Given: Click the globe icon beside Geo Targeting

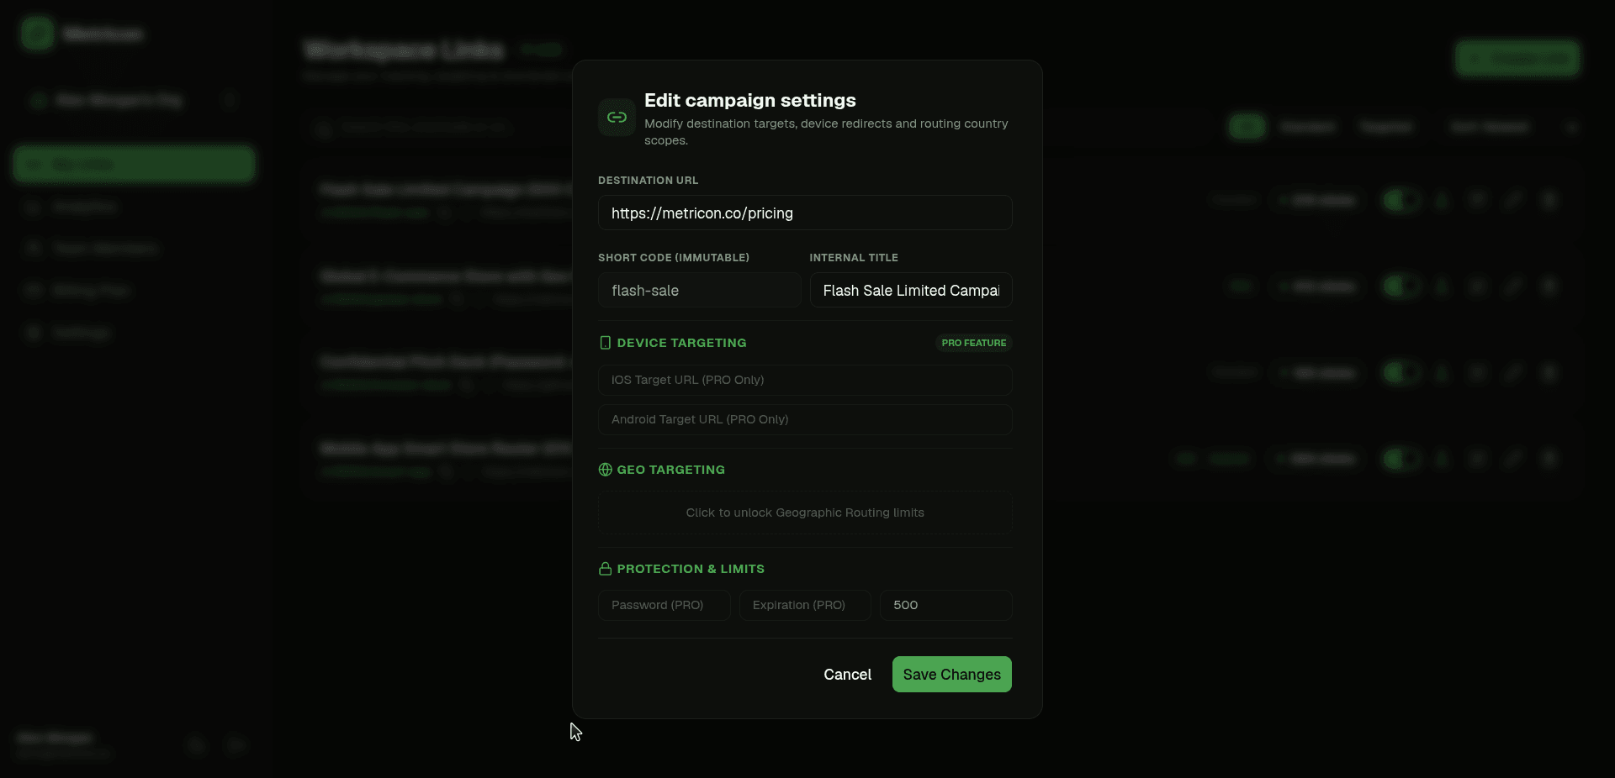Looking at the screenshot, I should [605, 470].
